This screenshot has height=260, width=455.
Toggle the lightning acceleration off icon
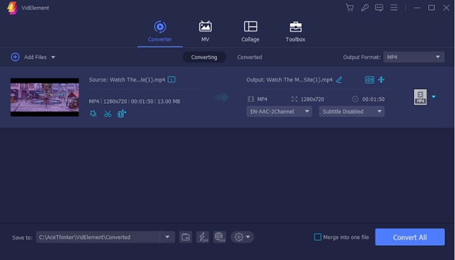[x=202, y=237]
